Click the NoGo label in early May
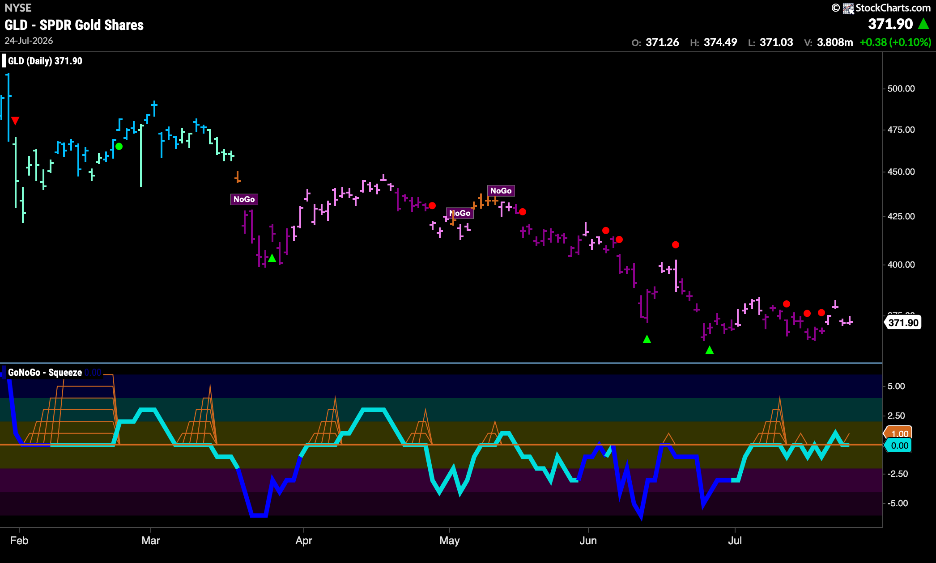This screenshot has height=563, width=936. click(x=460, y=213)
